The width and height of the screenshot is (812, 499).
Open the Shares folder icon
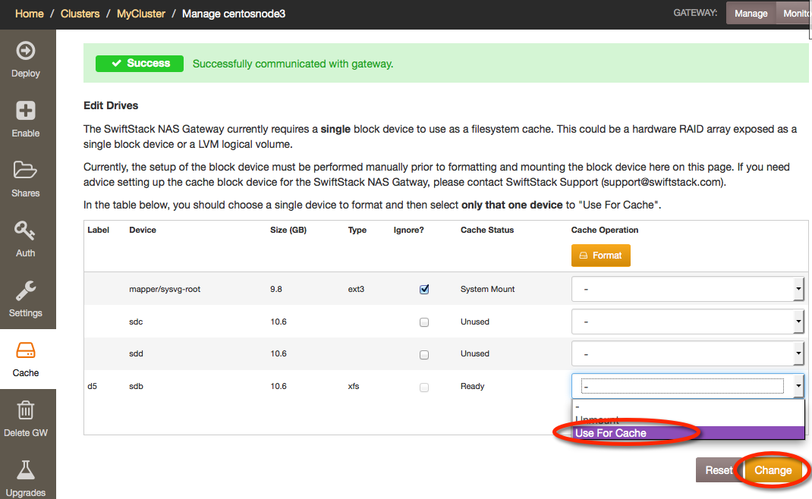pyautogui.click(x=25, y=170)
